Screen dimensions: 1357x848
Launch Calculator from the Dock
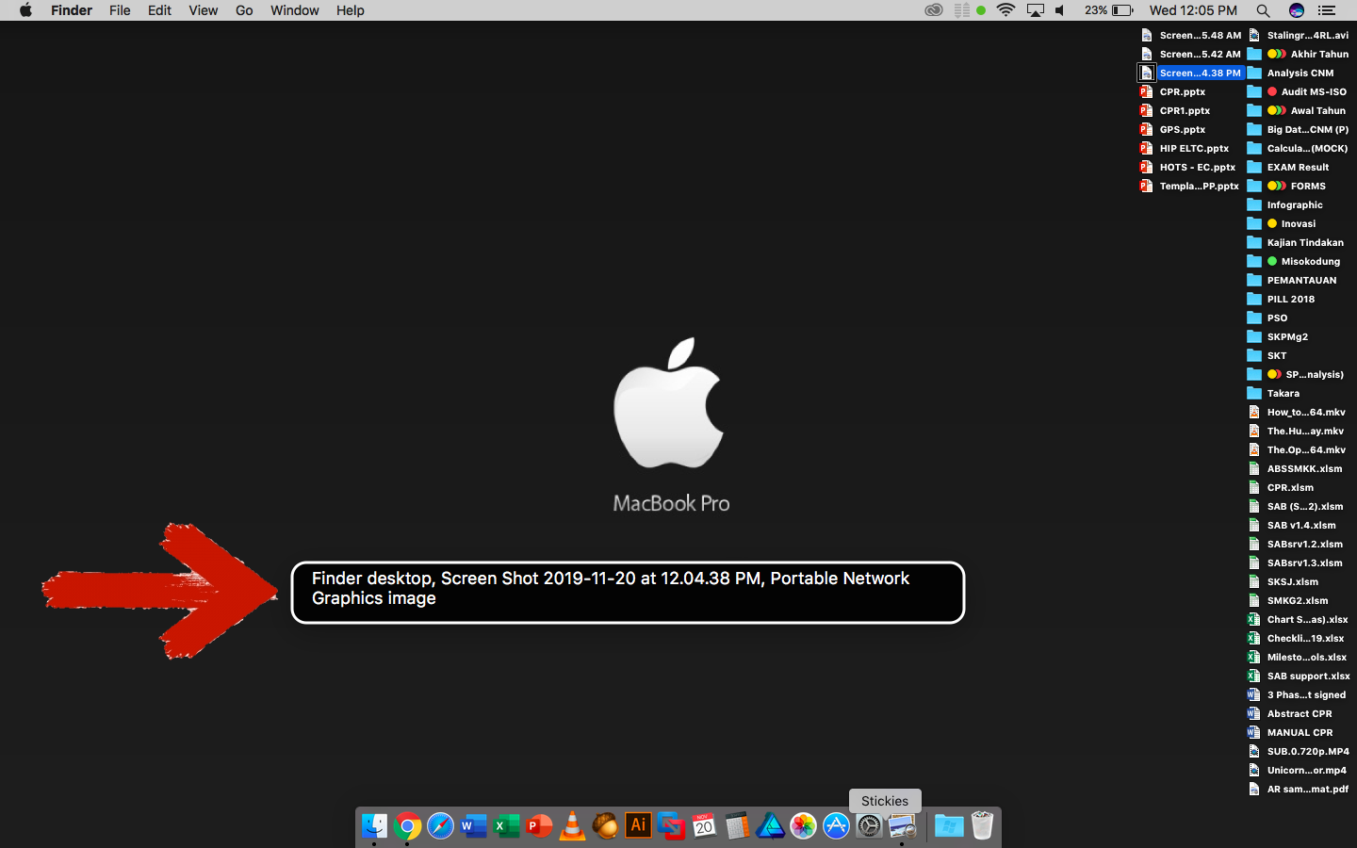(737, 826)
